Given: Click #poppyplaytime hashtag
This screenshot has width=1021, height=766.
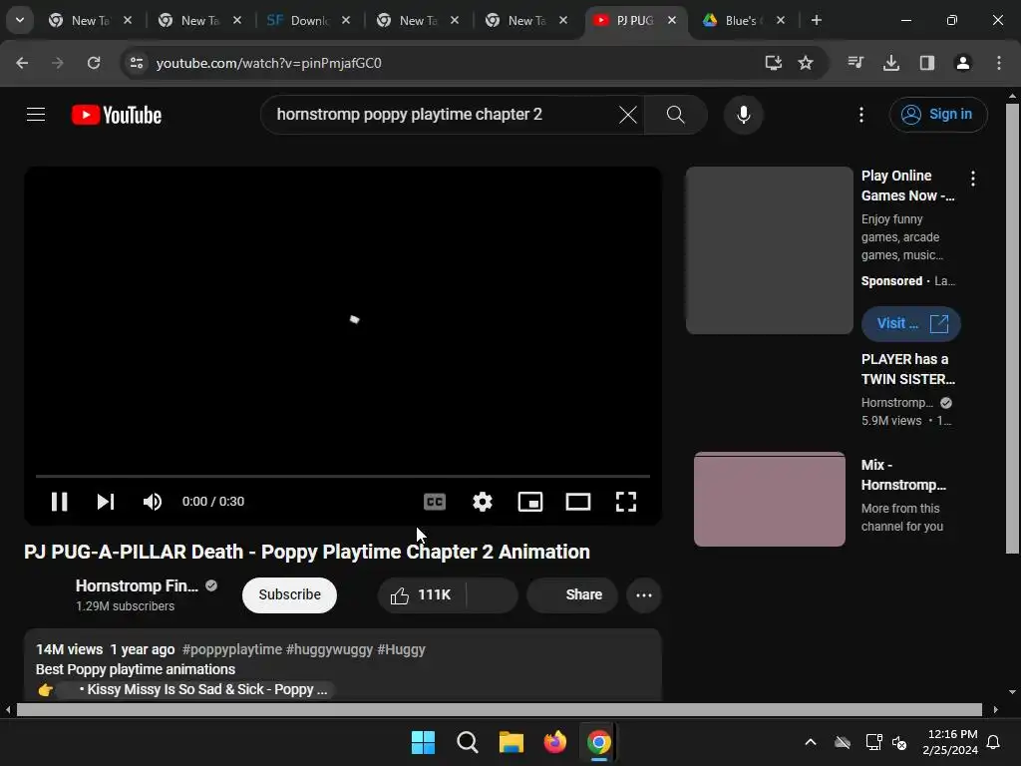Looking at the screenshot, I should click(232, 649).
